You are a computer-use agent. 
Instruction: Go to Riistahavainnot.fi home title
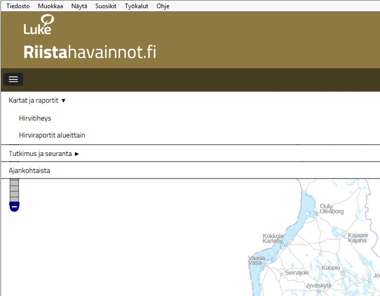(x=90, y=52)
